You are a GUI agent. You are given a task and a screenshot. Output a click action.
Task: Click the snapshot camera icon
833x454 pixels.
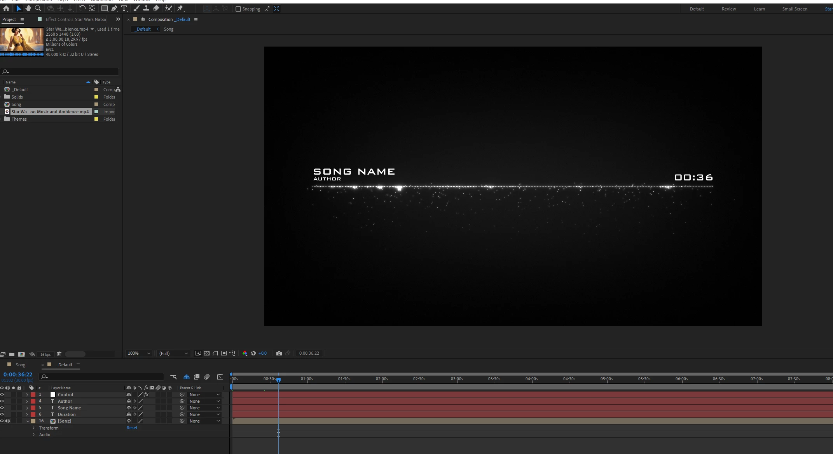tap(279, 353)
